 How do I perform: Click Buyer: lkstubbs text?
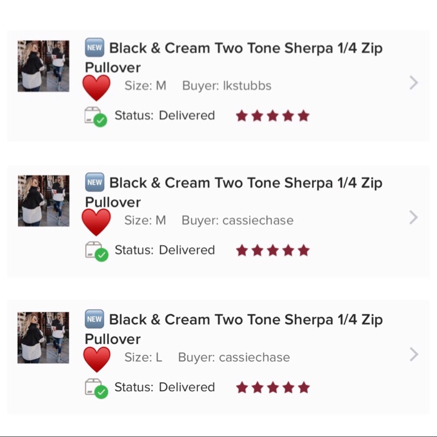tap(226, 86)
